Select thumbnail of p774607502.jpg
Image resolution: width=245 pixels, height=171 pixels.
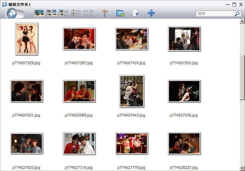click(x=185, y=39)
